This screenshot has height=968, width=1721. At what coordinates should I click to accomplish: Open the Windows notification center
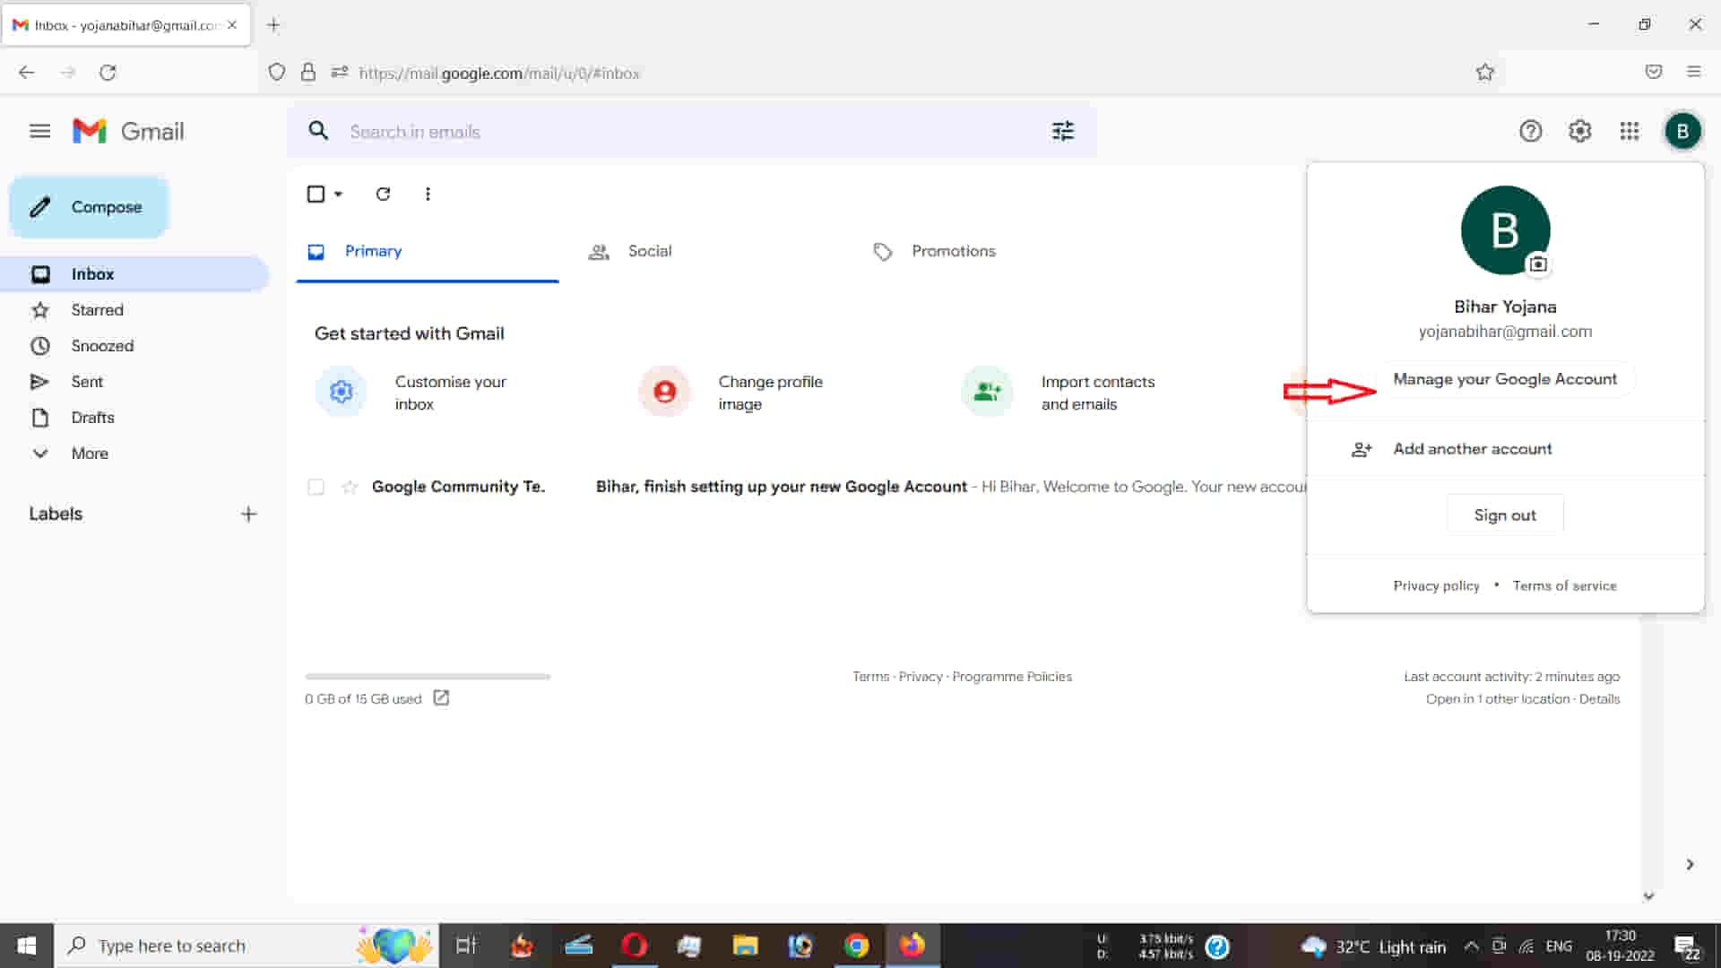[1688, 946]
